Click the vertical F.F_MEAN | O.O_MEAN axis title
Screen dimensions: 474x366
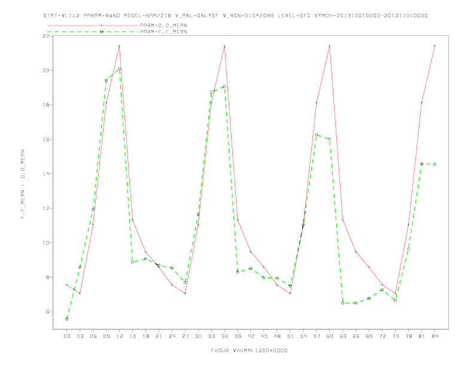(x=23, y=184)
